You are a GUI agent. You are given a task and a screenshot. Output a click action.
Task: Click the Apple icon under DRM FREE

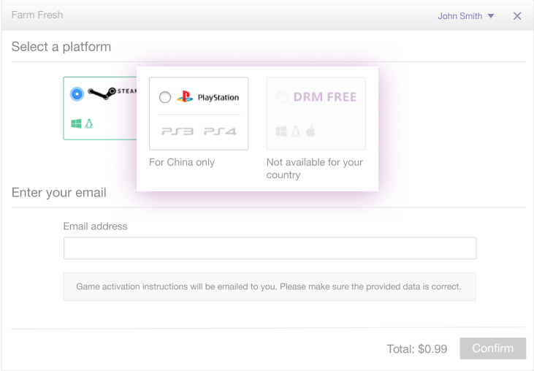pos(310,131)
